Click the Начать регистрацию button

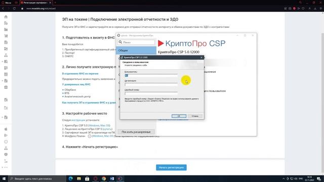coord(171,167)
